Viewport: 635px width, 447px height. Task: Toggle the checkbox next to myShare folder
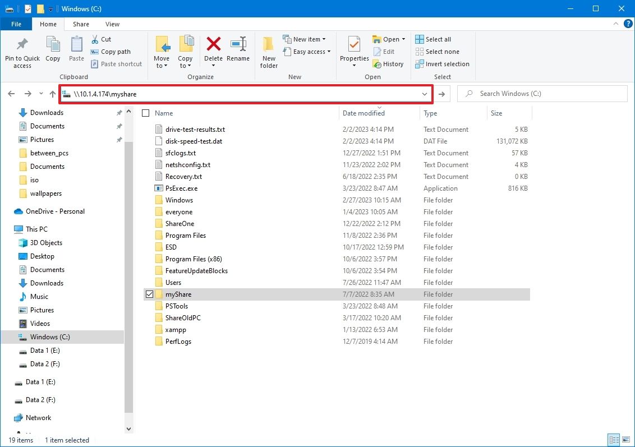pyautogui.click(x=149, y=294)
